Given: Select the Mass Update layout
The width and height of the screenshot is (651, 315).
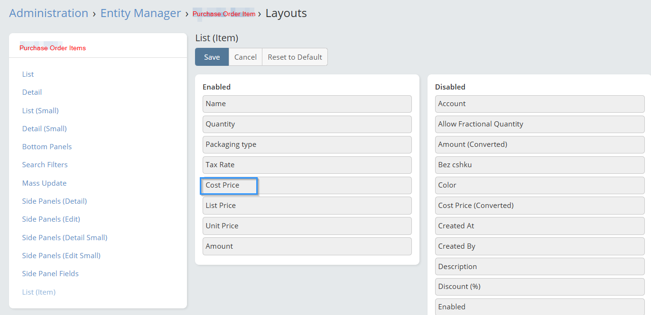Looking at the screenshot, I should tap(44, 183).
